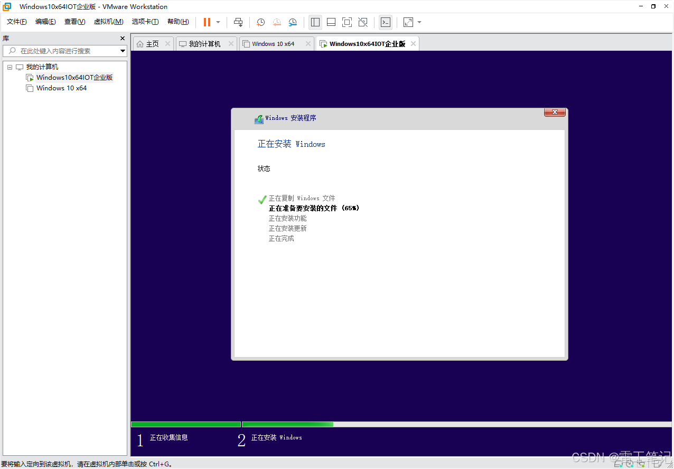Open the 文件(F) menu
The width and height of the screenshot is (674, 469).
click(x=16, y=22)
